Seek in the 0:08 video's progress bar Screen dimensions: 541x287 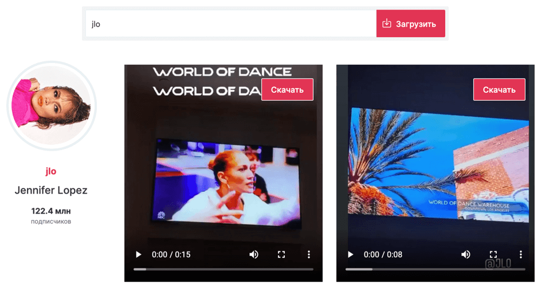[x=436, y=269]
